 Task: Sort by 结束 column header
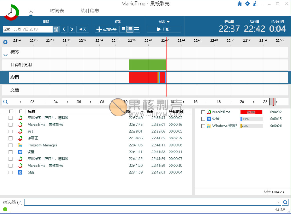150,111
